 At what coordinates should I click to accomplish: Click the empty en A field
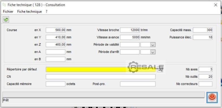[55, 52]
